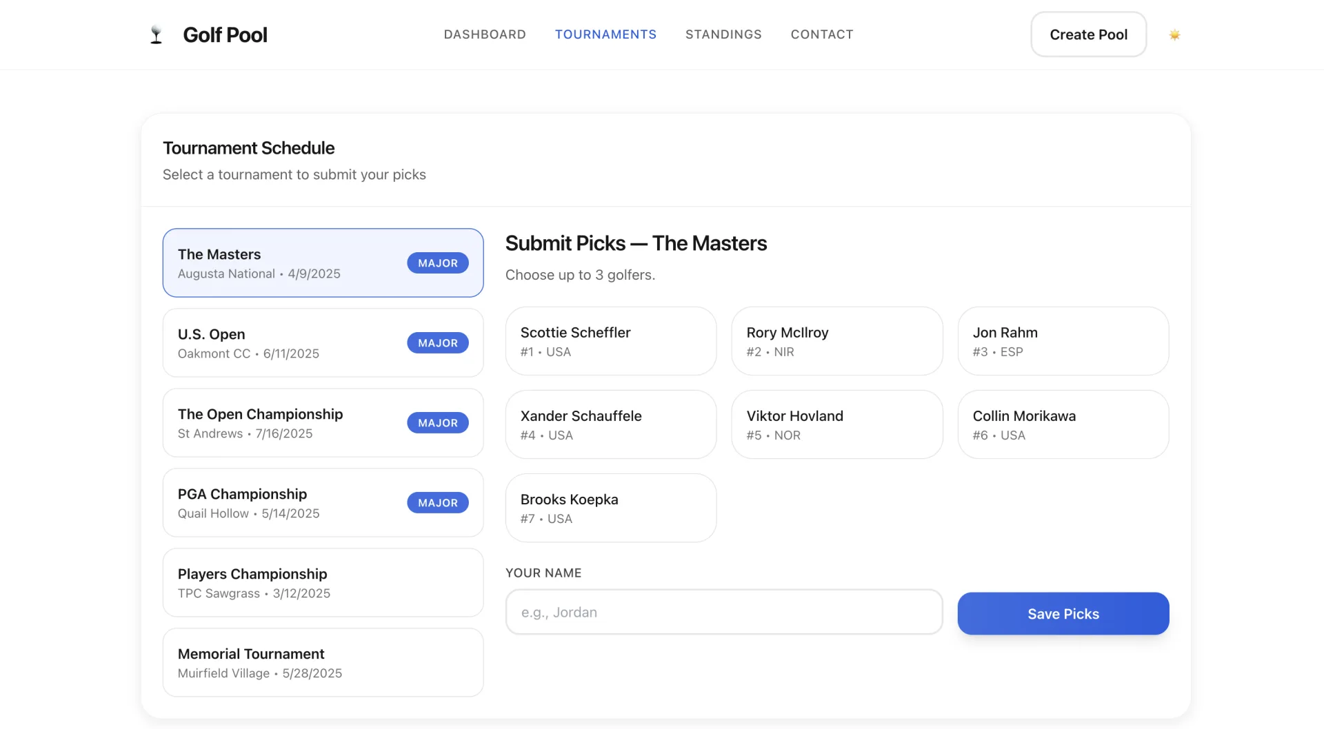1324x729 pixels.
Task: Click the MAJOR badge on The Masters
Action: [x=438, y=263]
